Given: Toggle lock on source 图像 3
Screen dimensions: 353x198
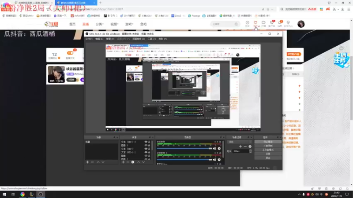Looking at the screenshot, I should click(x=149, y=145).
